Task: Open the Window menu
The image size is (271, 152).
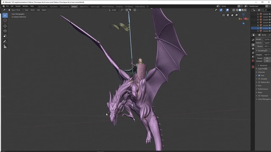Action: (25, 6)
